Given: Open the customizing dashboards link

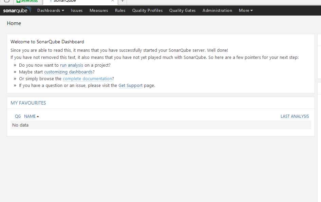Looking at the screenshot, I should click(x=69, y=72).
